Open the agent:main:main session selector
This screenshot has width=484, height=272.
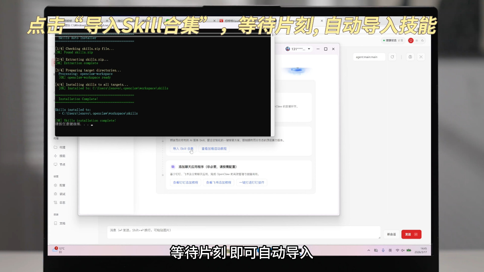tap(369, 57)
